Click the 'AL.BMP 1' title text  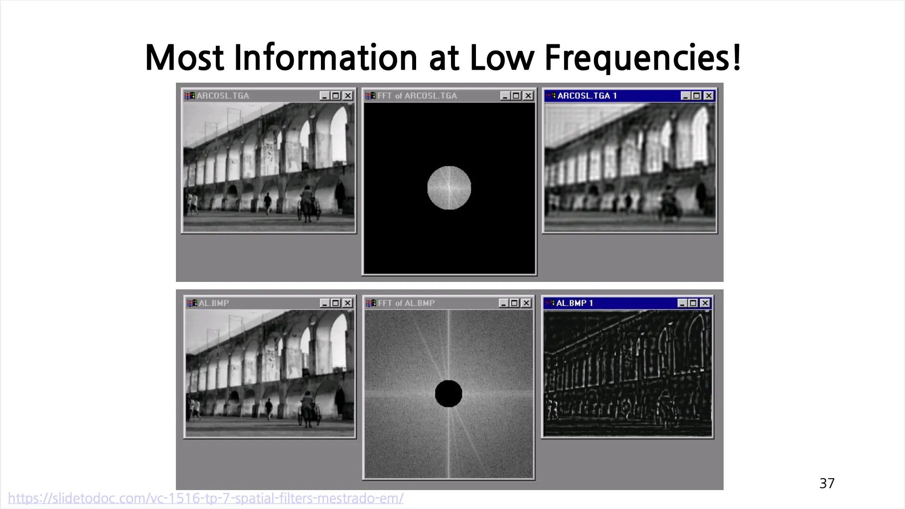575,303
